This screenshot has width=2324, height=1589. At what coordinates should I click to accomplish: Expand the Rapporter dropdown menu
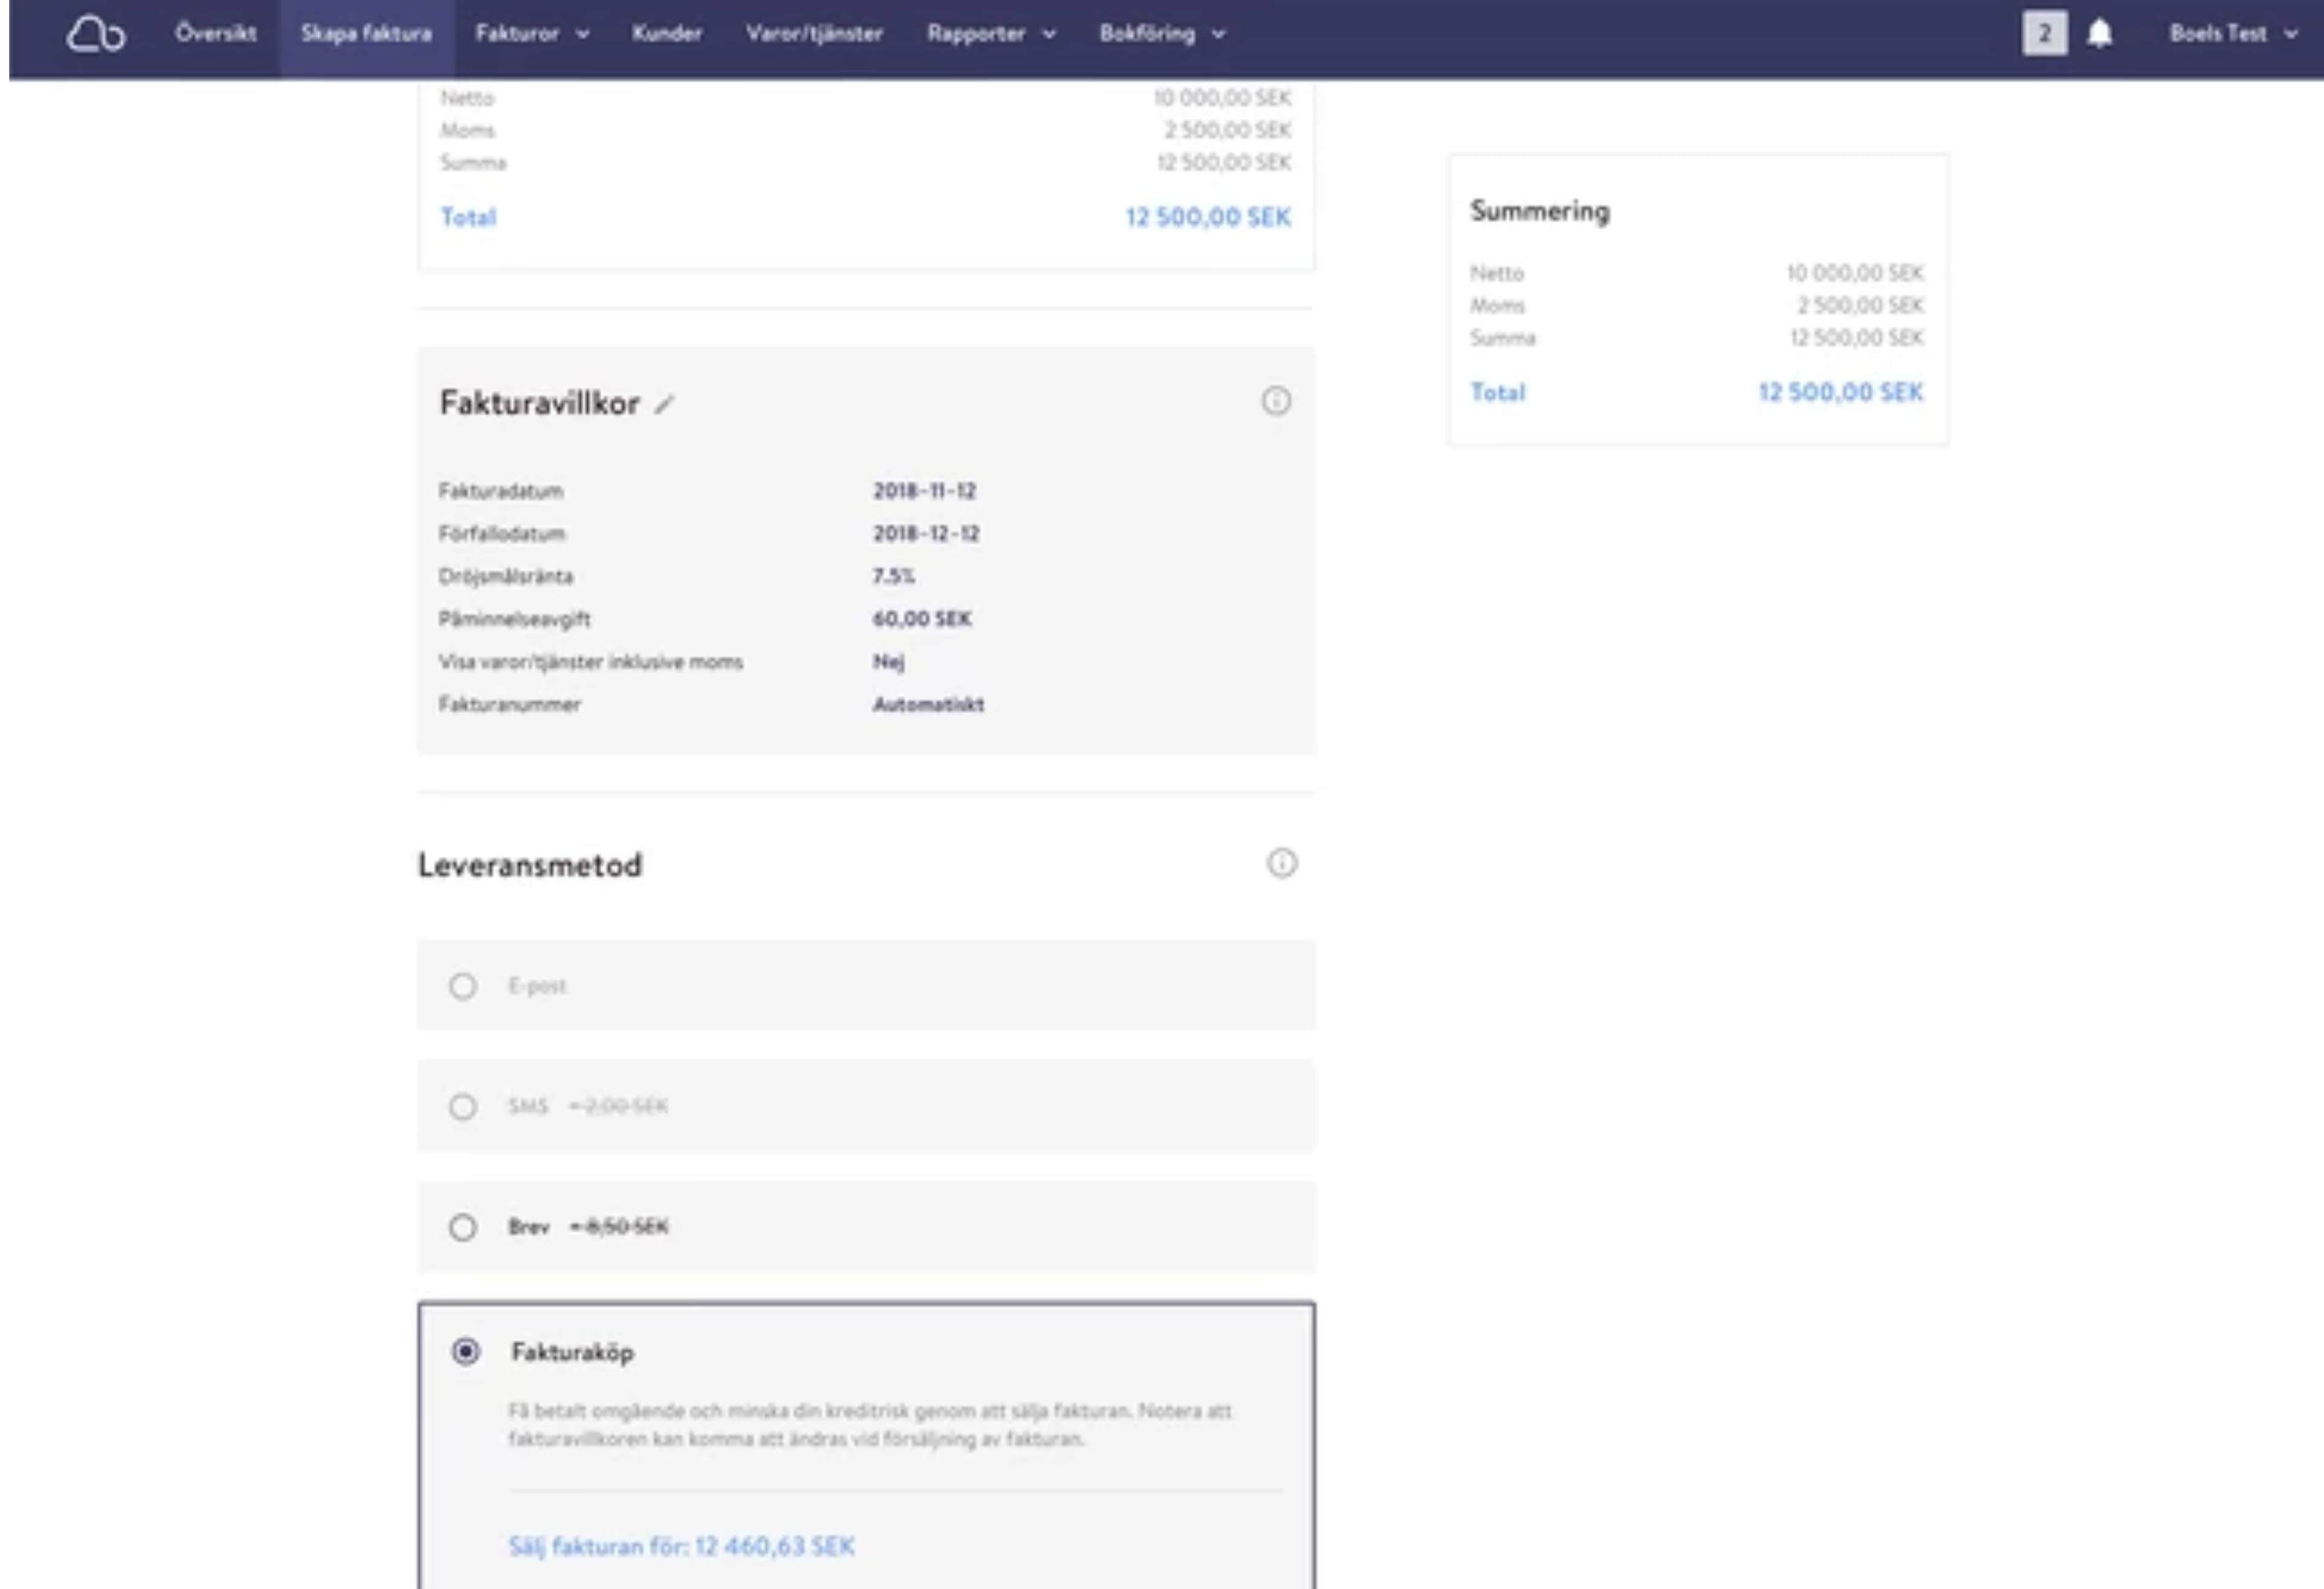pos(991,34)
